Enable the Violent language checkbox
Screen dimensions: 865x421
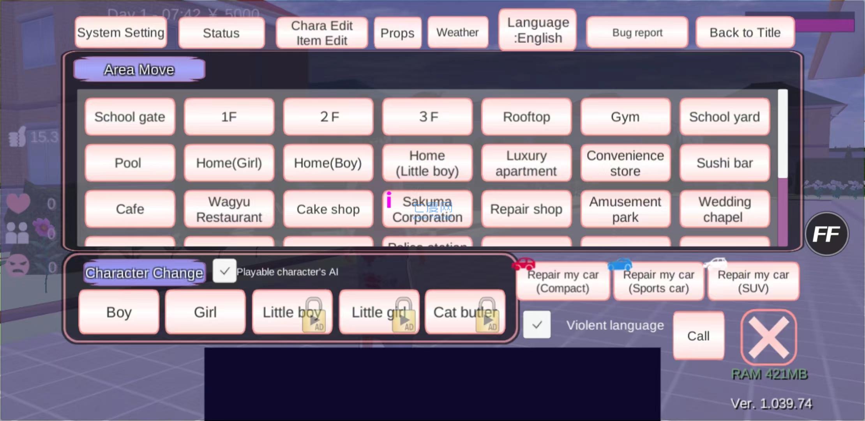pos(537,324)
